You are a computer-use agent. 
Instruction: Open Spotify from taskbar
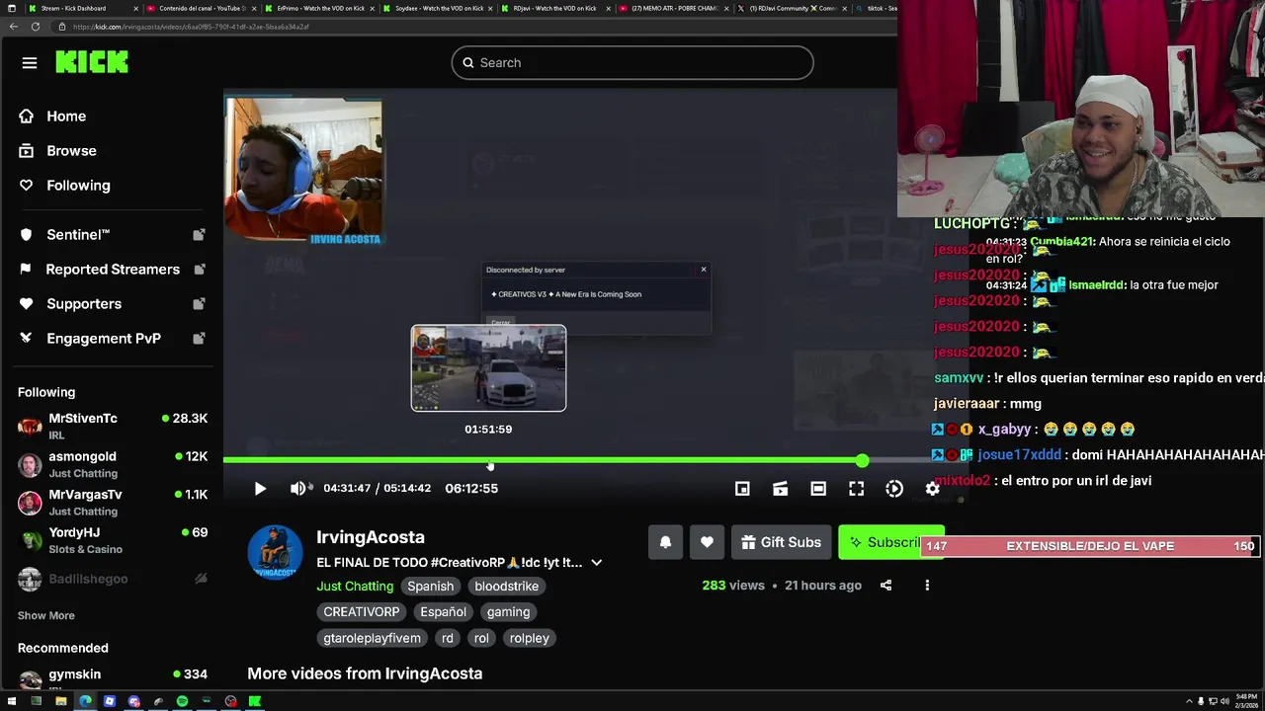pos(182,701)
